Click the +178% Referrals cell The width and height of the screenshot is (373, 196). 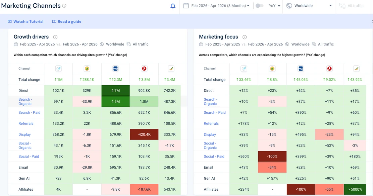coord(244,123)
